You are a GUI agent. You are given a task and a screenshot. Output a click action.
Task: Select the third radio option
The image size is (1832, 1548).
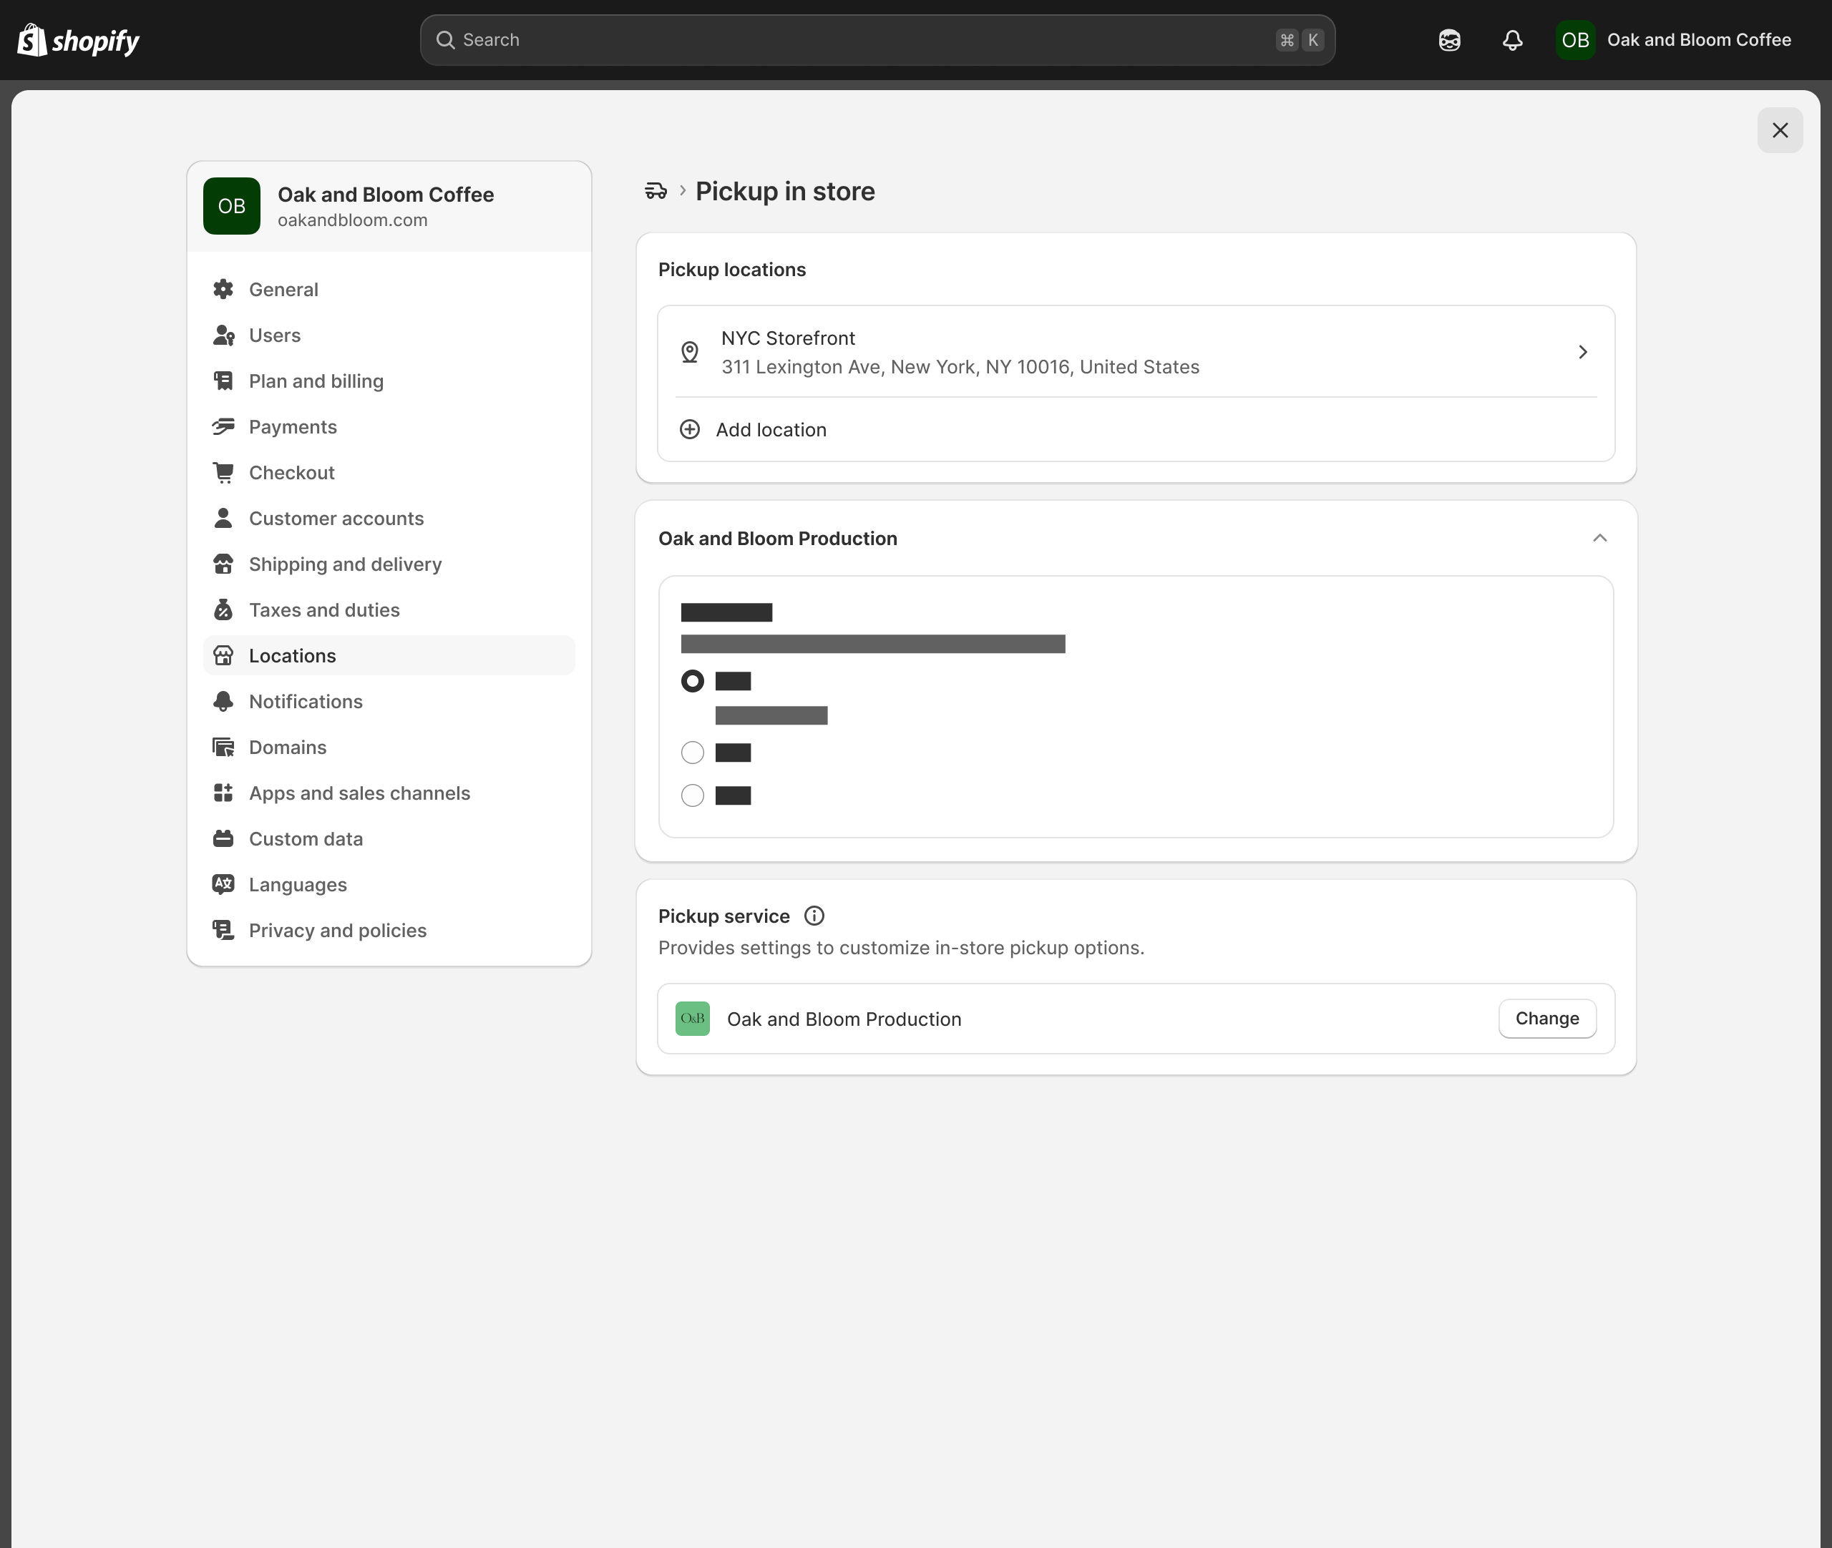point(693,796)
